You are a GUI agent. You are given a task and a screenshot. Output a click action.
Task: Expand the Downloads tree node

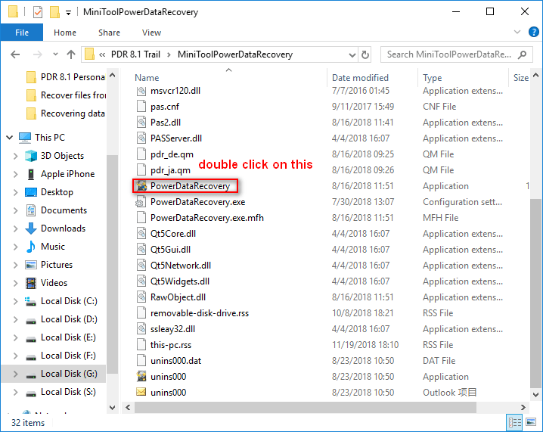(x=15, y=228)
